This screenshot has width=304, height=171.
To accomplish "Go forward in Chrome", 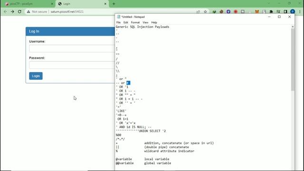I will (x=12, y=11).
